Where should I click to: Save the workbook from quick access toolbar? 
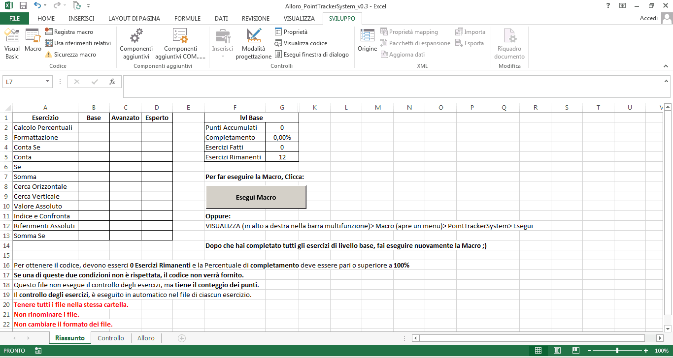point(23,5)
